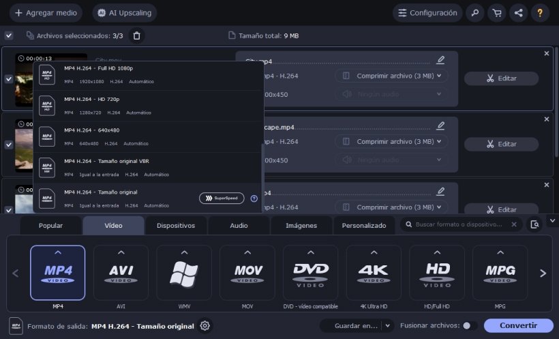Switch to the Dispositivos tab
This screenshot has height=339, width=559.
176,226
